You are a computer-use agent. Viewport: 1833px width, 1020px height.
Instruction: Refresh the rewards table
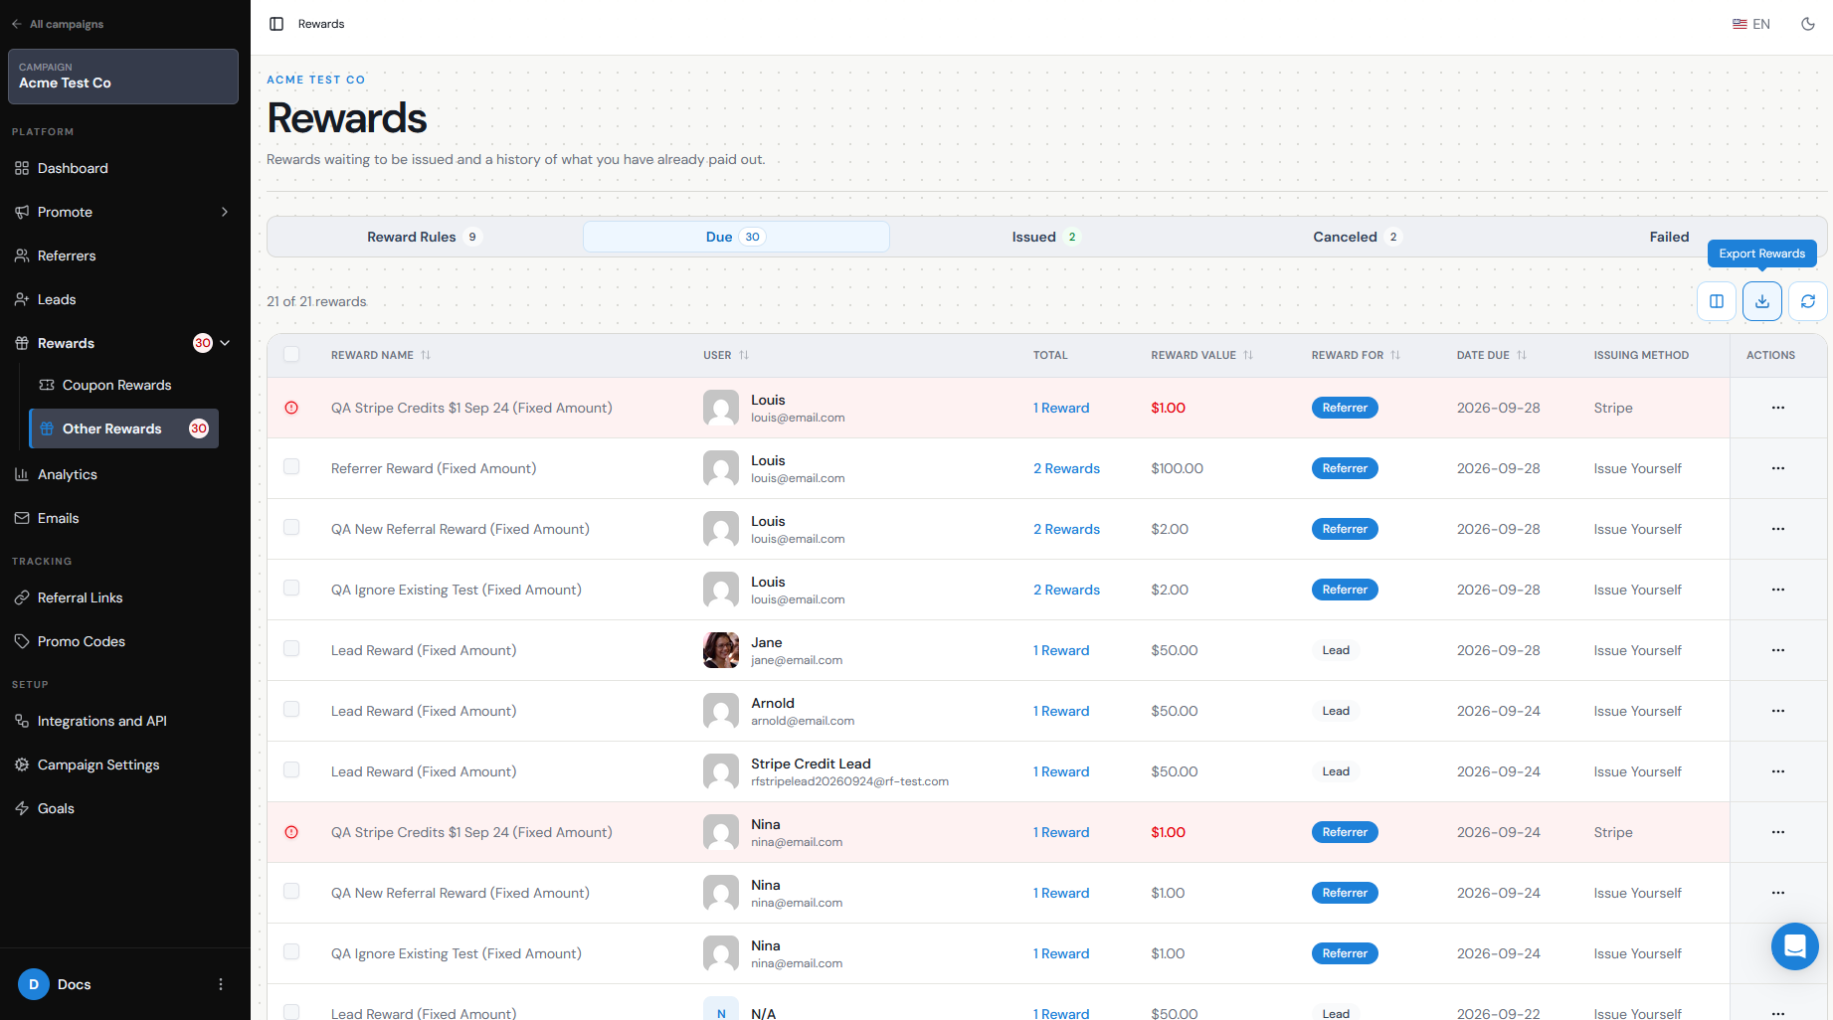[x=1808, y=301]
